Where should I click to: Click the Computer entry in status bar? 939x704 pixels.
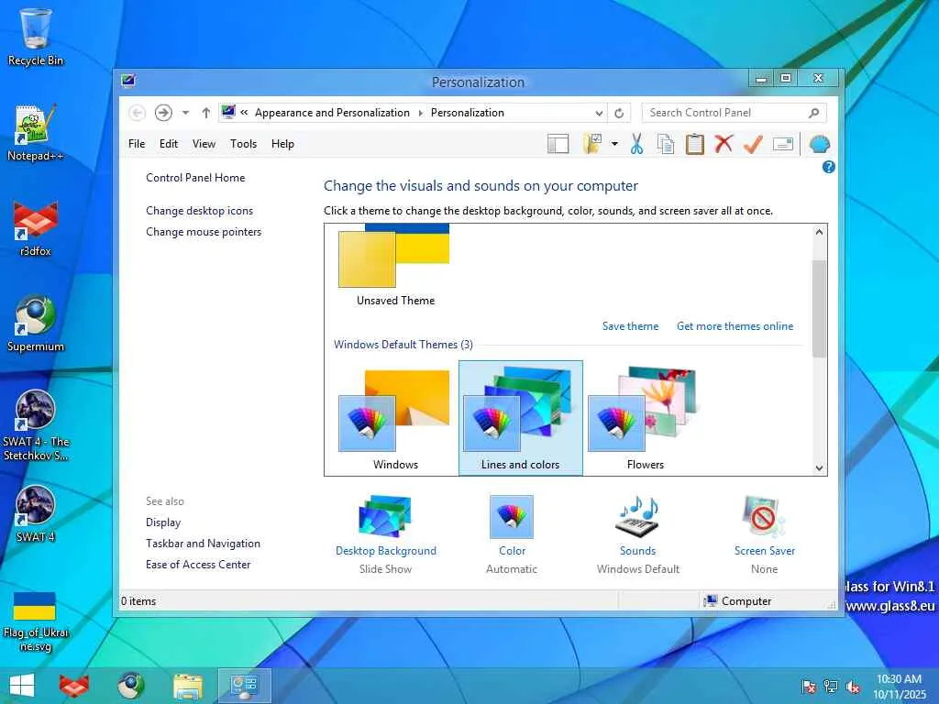(738, 601)
